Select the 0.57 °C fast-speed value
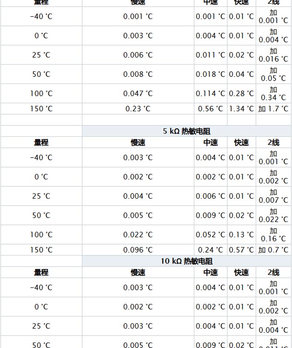292x348 pixels. point(241,250)
